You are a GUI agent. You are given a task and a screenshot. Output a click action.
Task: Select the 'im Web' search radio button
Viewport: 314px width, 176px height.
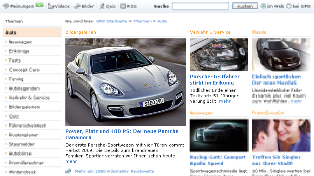[263, 6]
